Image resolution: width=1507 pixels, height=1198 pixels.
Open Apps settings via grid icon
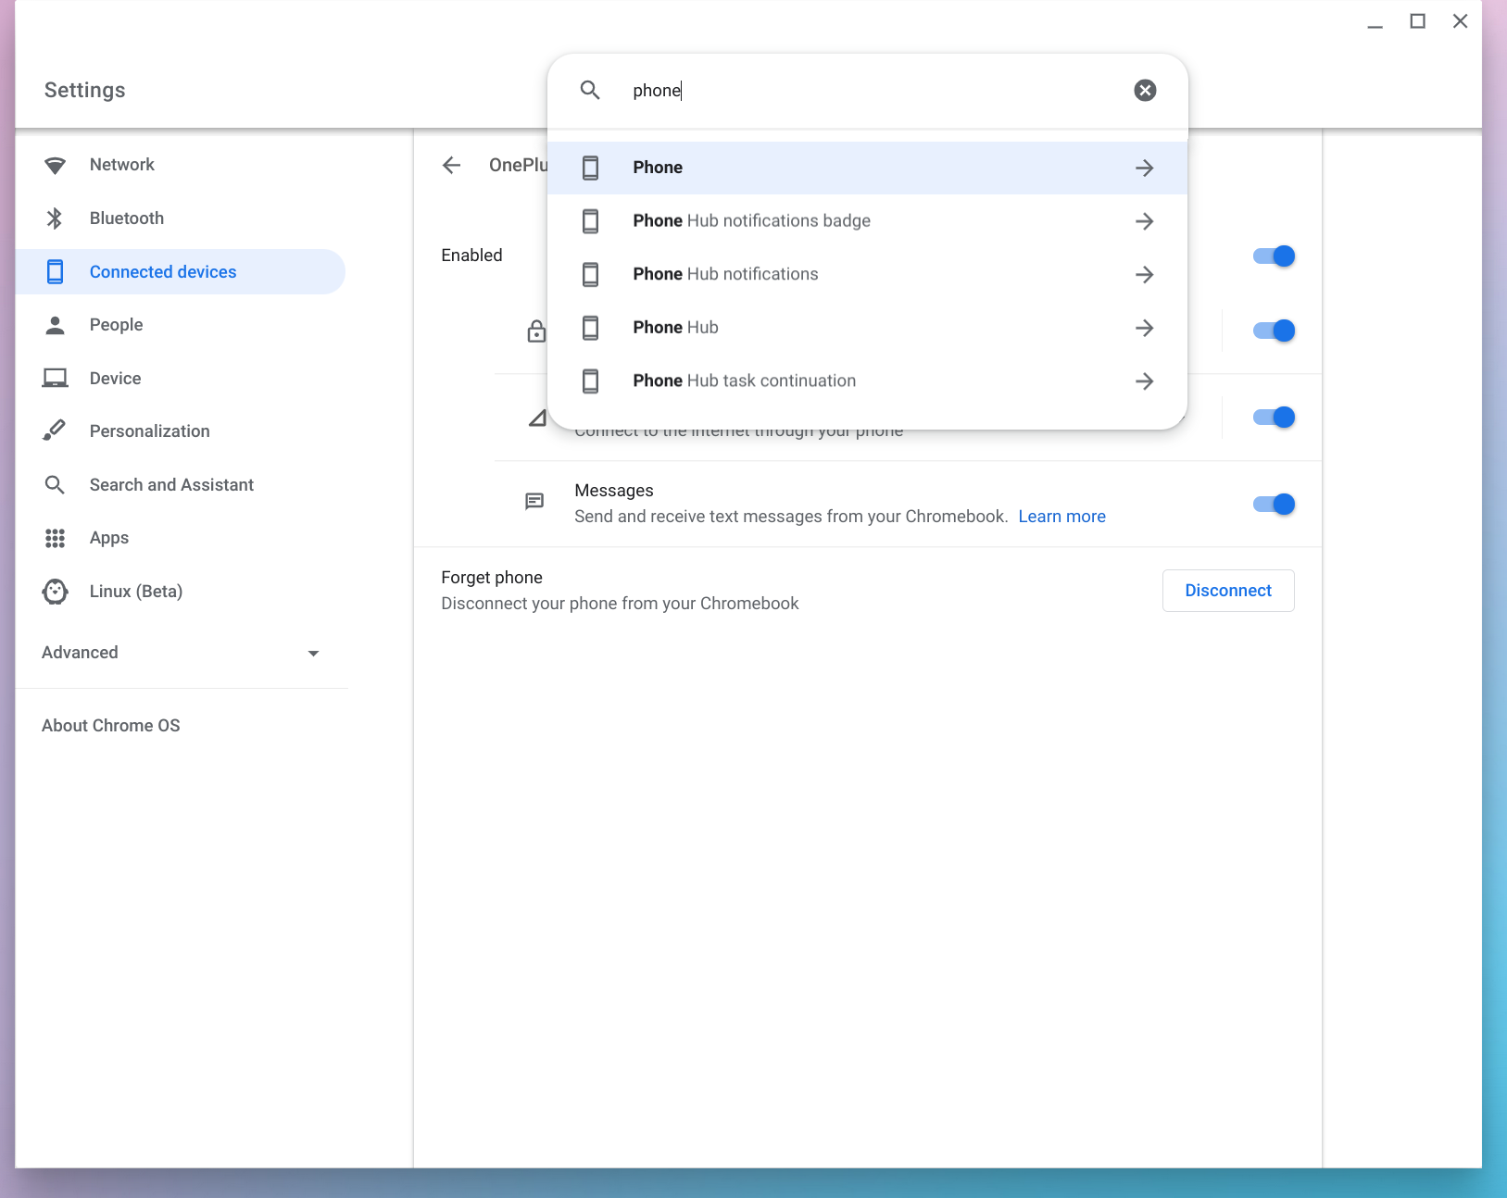(x=55, y=538)
